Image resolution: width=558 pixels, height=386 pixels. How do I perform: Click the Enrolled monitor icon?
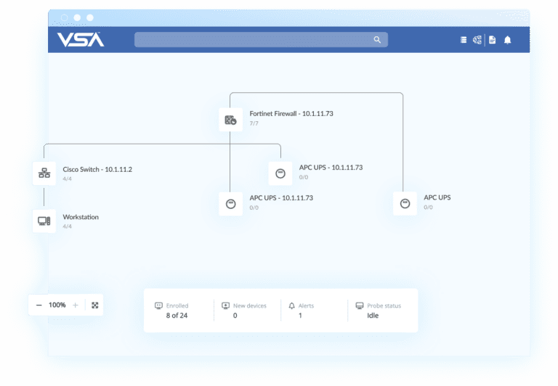pyautogui.click(x=158, y=305)
